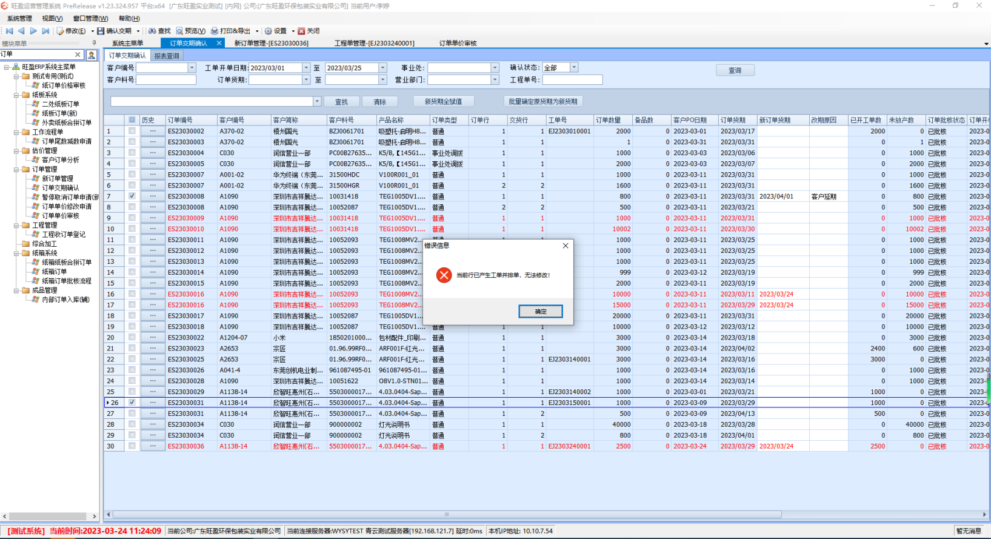Tick the checkbox in row 30
This screenshot has width=991, height=539.
click(x=132, y=446)
